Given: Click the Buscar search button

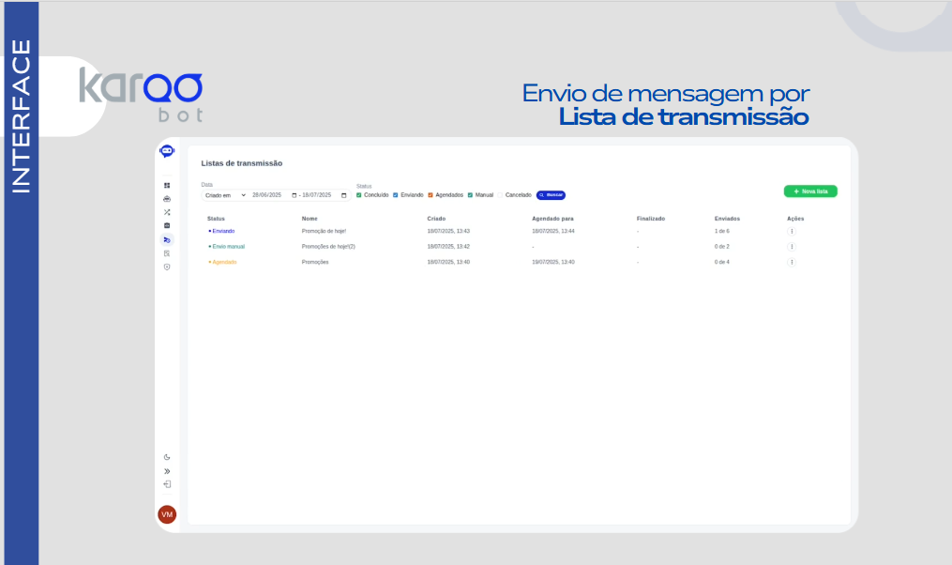Looking at the screenshot, I should click(x=551, y=195).
